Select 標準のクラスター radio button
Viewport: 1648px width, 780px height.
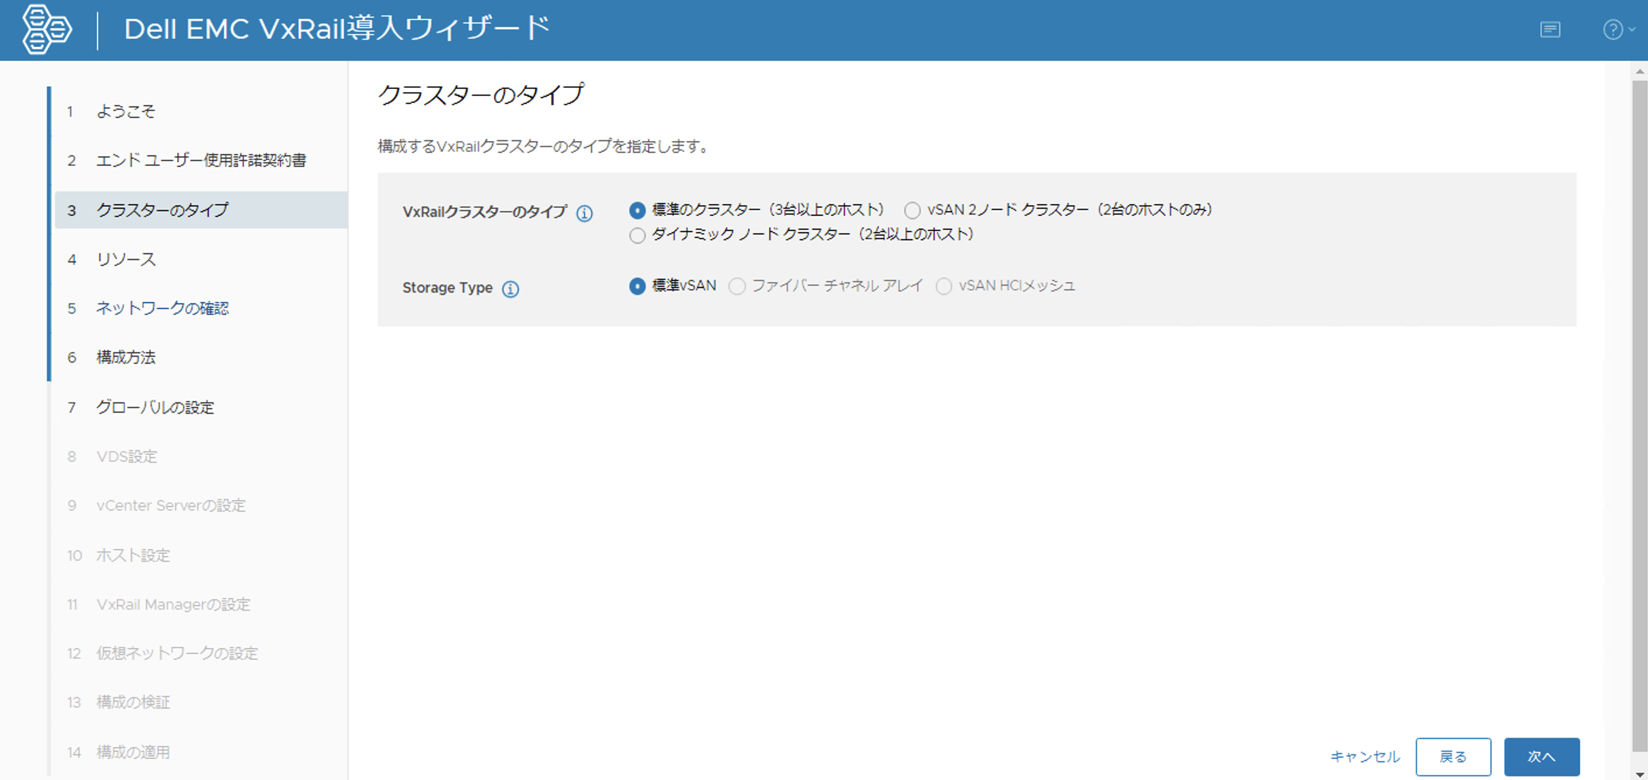tap(637, 210)
